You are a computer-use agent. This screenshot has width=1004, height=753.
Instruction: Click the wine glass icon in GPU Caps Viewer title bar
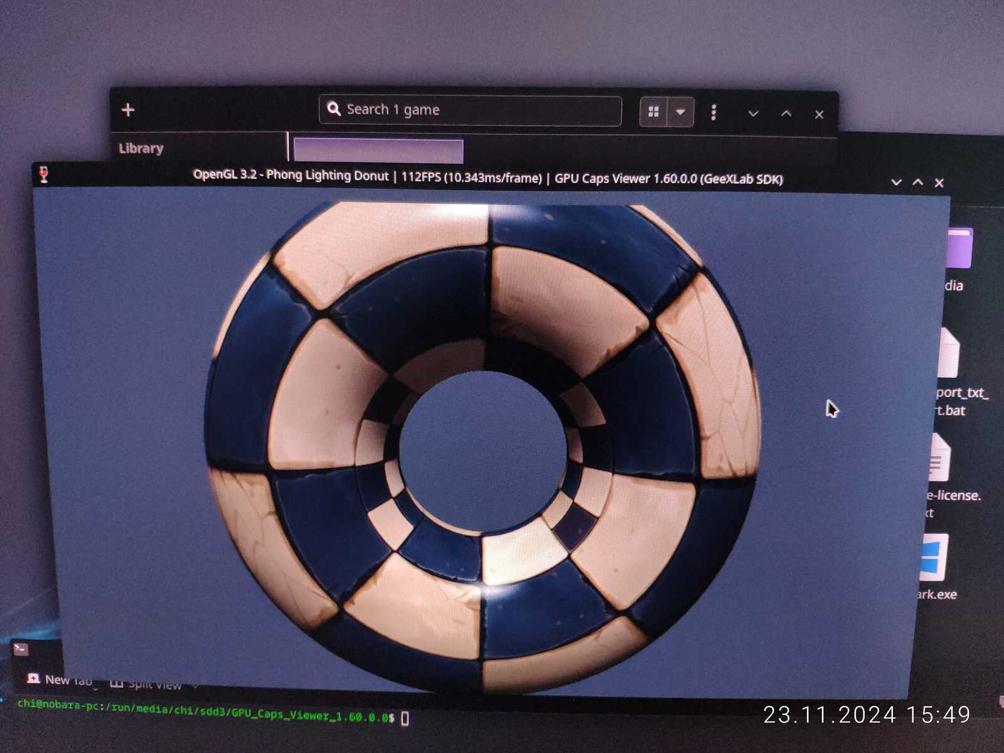tap(43, 174)
